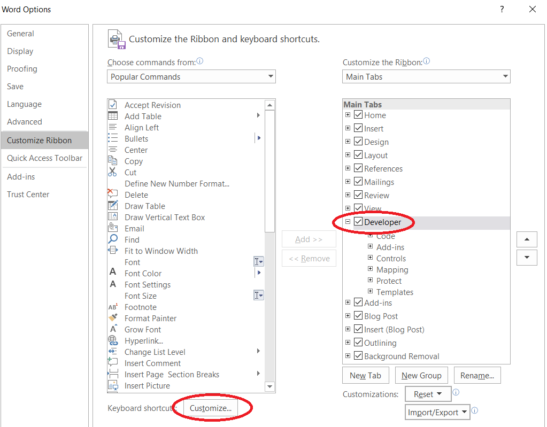Image resolution: width=547 pixels, height=427 pixels.
Task: Click the Grow Font icon
Action: coord(113,328)
